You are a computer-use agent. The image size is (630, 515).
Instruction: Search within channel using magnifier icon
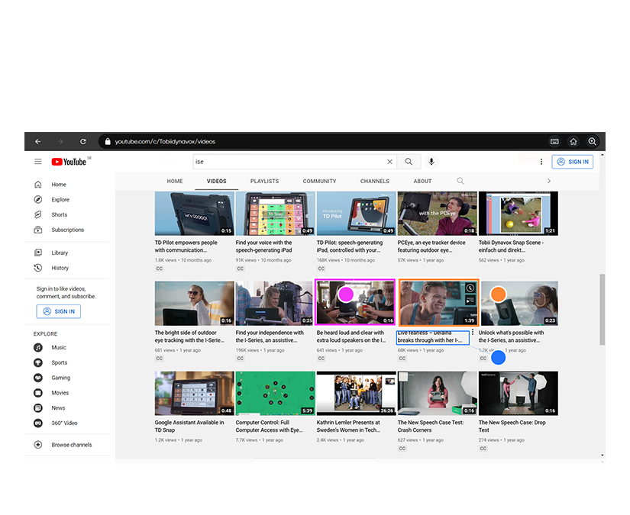[x=460, y=181]
